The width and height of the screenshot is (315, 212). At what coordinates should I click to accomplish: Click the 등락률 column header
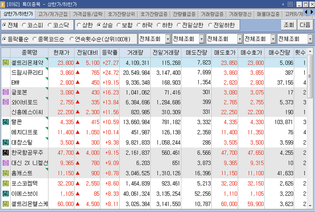[x=110, y=52]
